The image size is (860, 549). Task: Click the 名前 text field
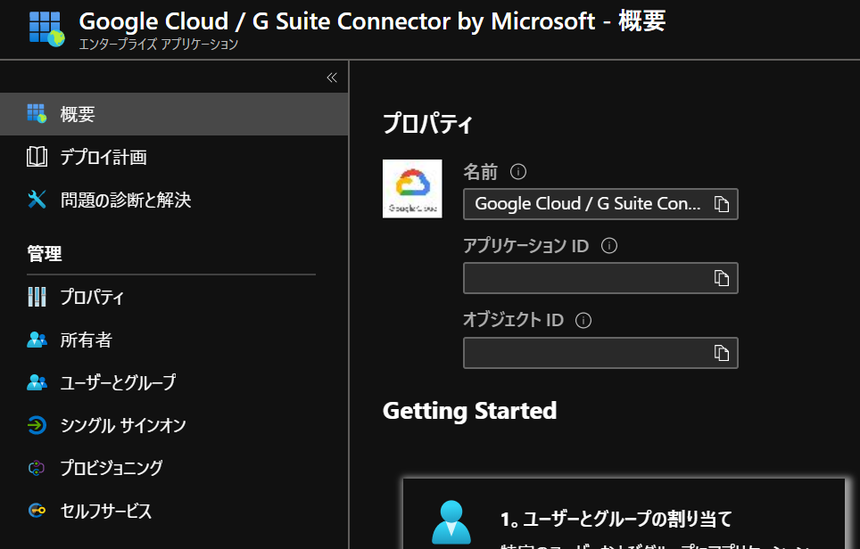(587, 204)
